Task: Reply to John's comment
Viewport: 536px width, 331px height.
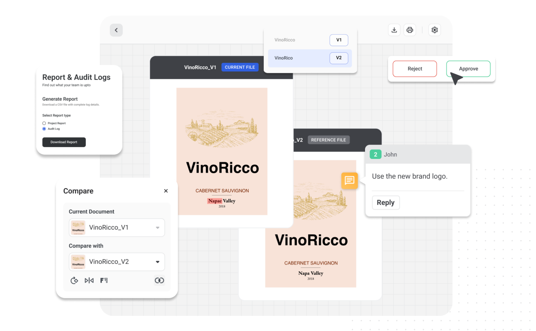Action: coord(386,203)
